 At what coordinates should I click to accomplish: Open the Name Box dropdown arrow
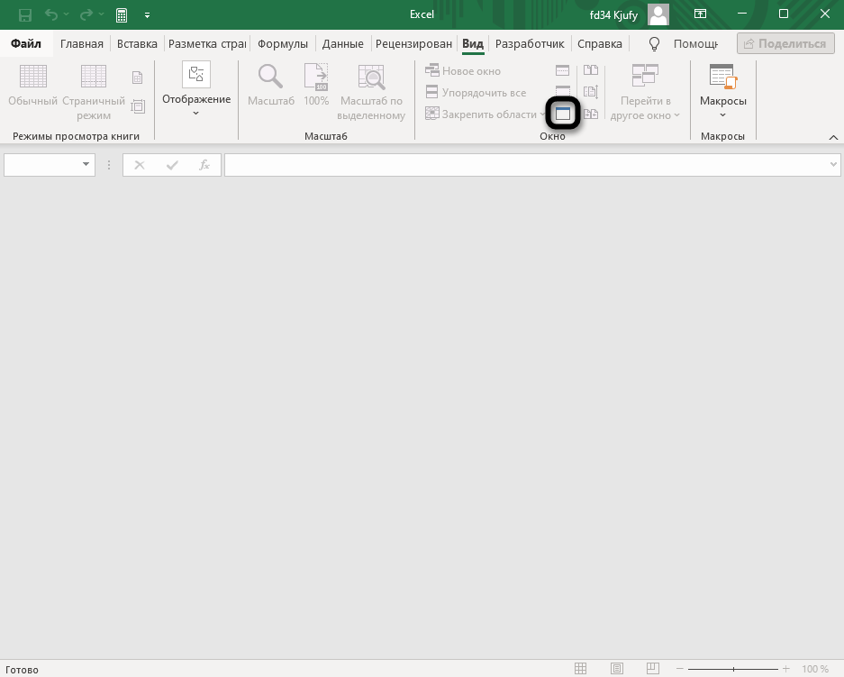pyautogui.click(x=86, y=164)
